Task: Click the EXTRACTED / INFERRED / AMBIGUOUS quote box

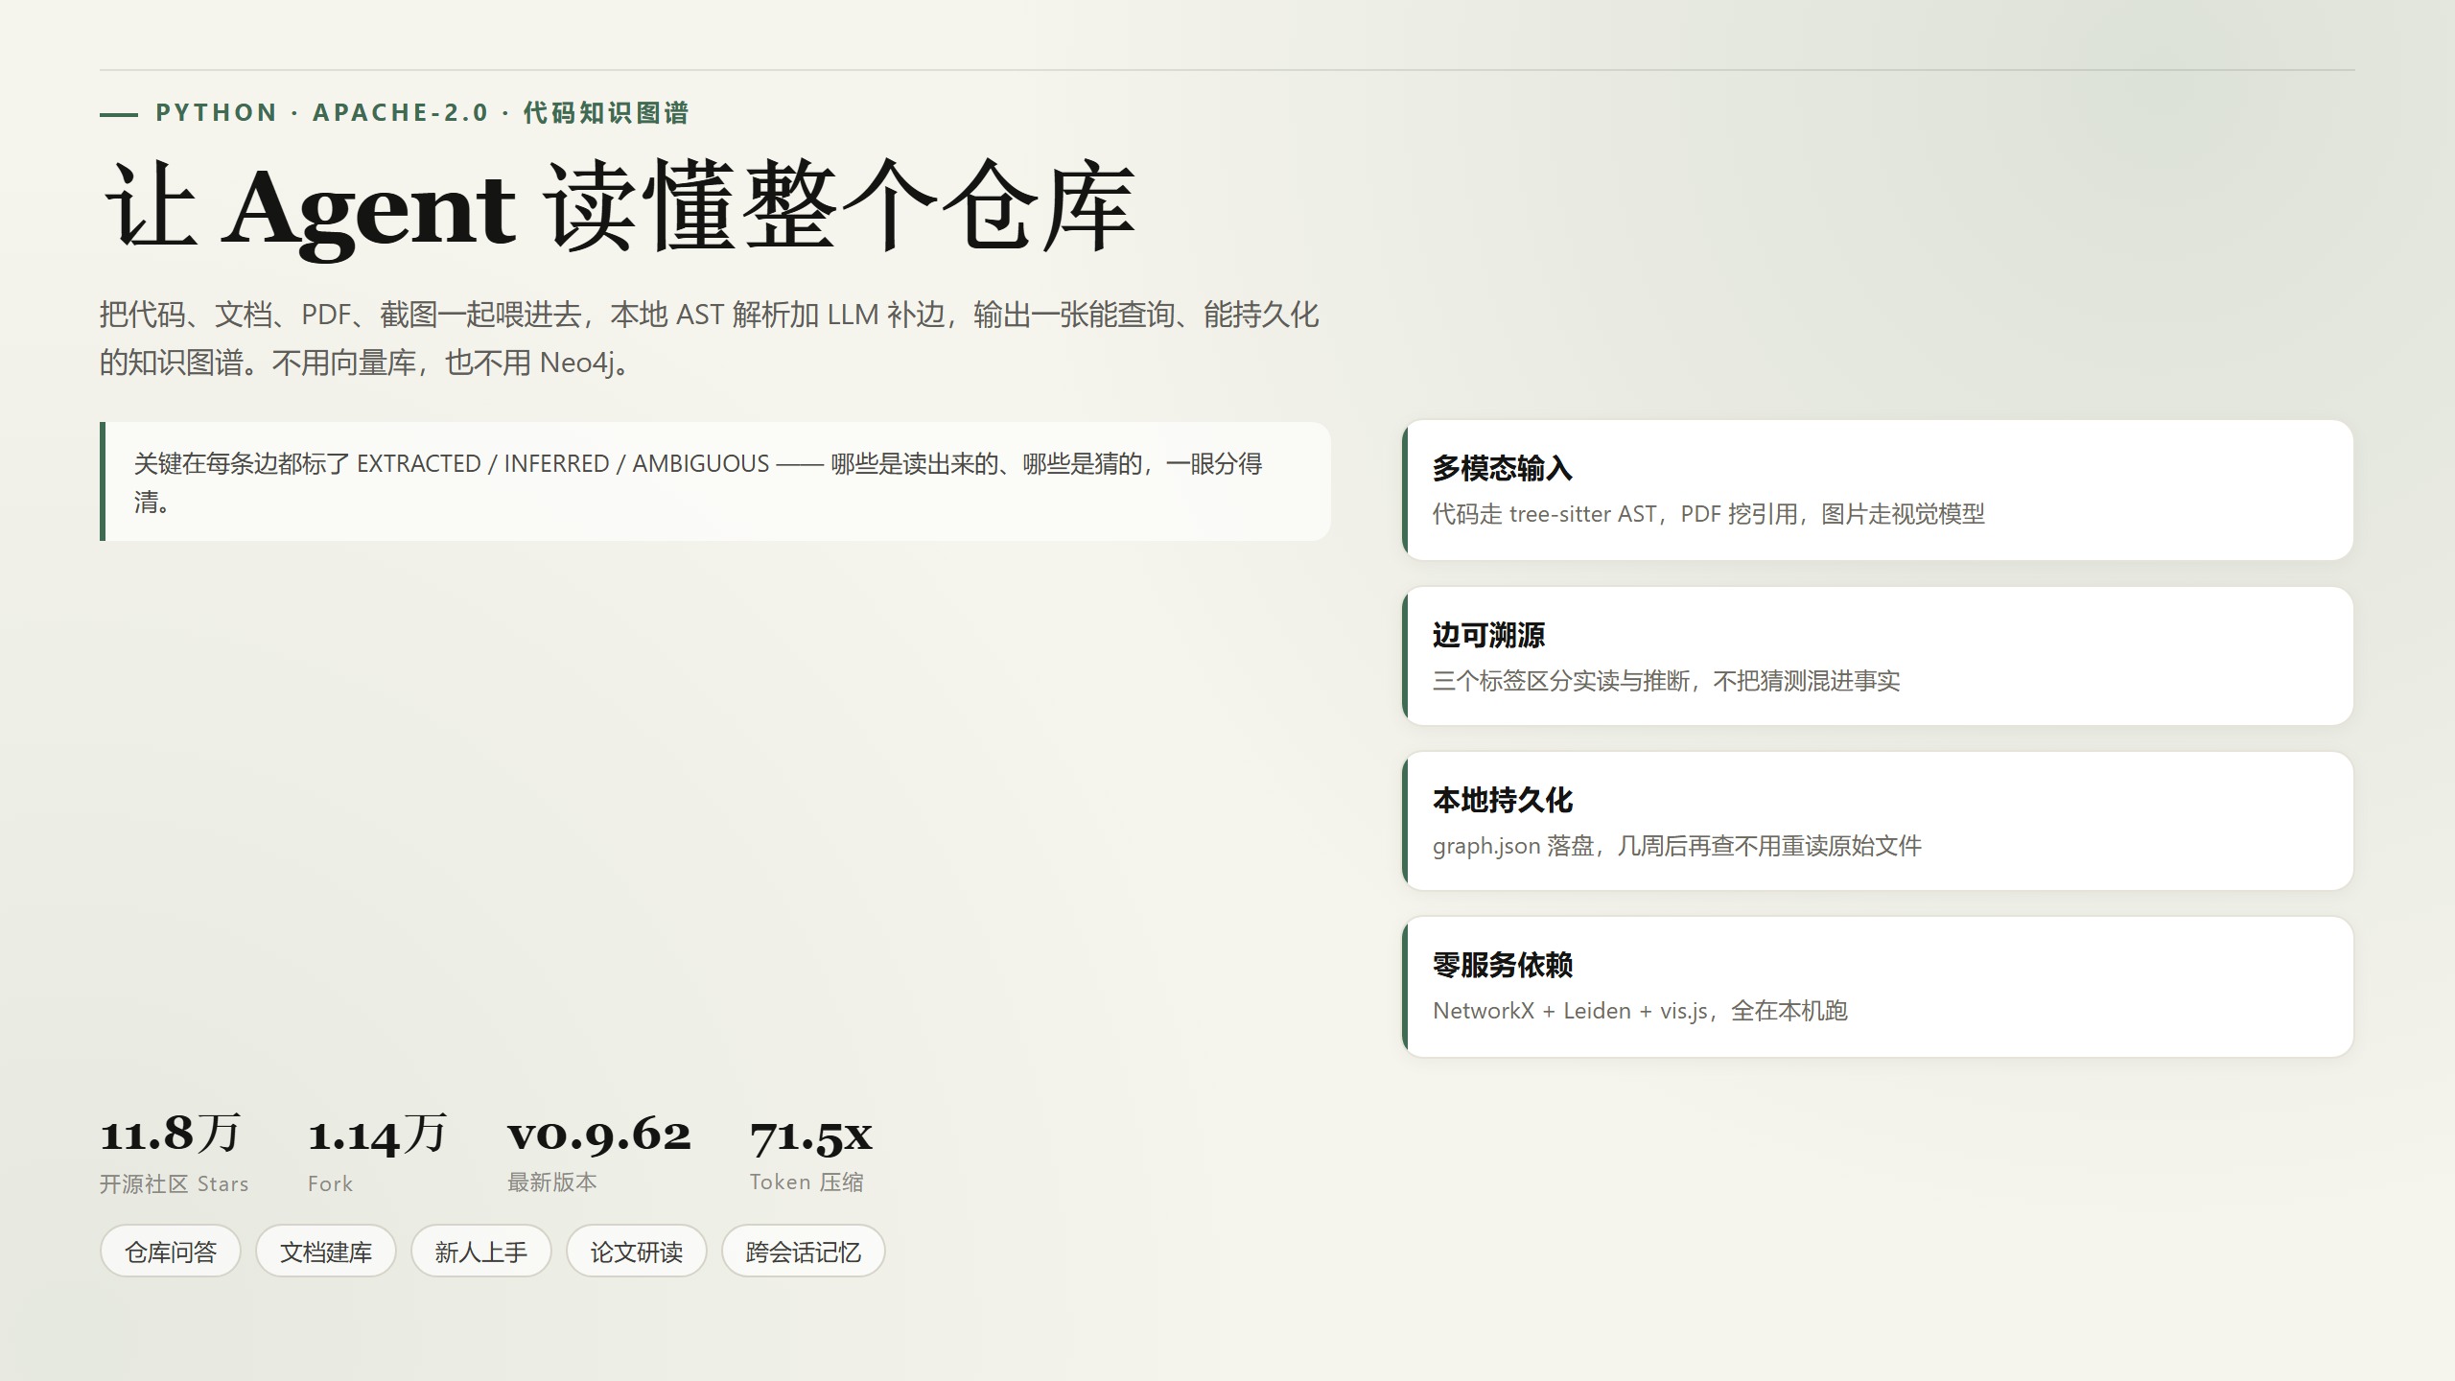Action: [x=715, y=481]
